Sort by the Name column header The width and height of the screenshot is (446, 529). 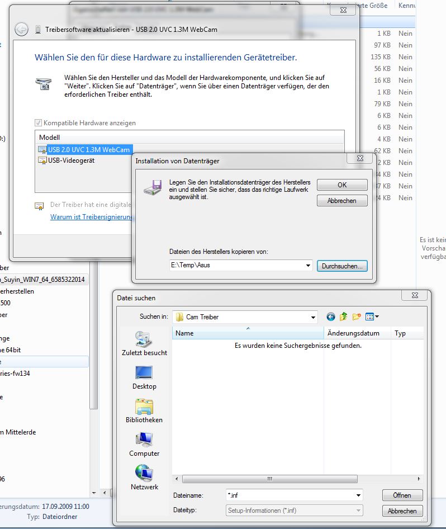coord(248,333)
